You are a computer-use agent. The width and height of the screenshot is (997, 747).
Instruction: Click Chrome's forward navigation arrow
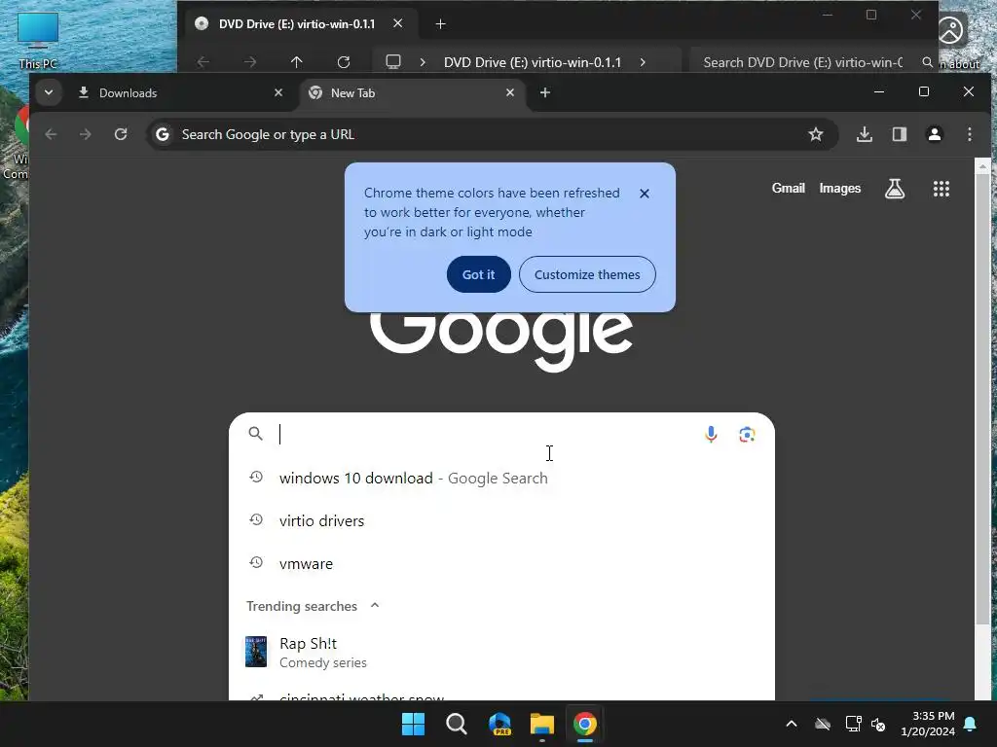[x=86, y=134]
